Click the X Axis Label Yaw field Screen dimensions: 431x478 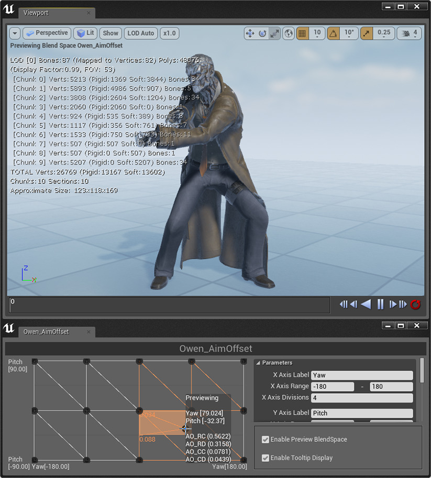click(x=361, y=375)
